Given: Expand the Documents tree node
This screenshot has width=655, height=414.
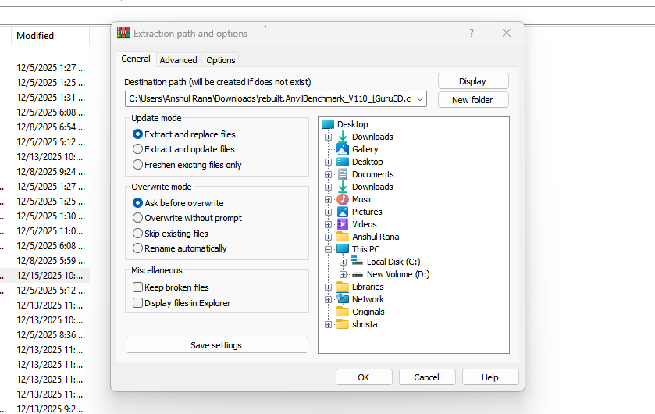Looking at the screenshot, I should coord(329,174).
